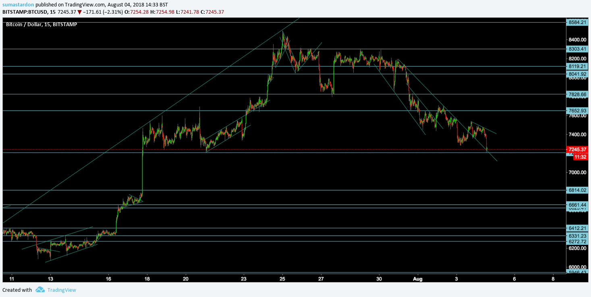The image size is (591, 297).
Task: Click the 8400.00 price axis tick
Action: pos(577,39)
